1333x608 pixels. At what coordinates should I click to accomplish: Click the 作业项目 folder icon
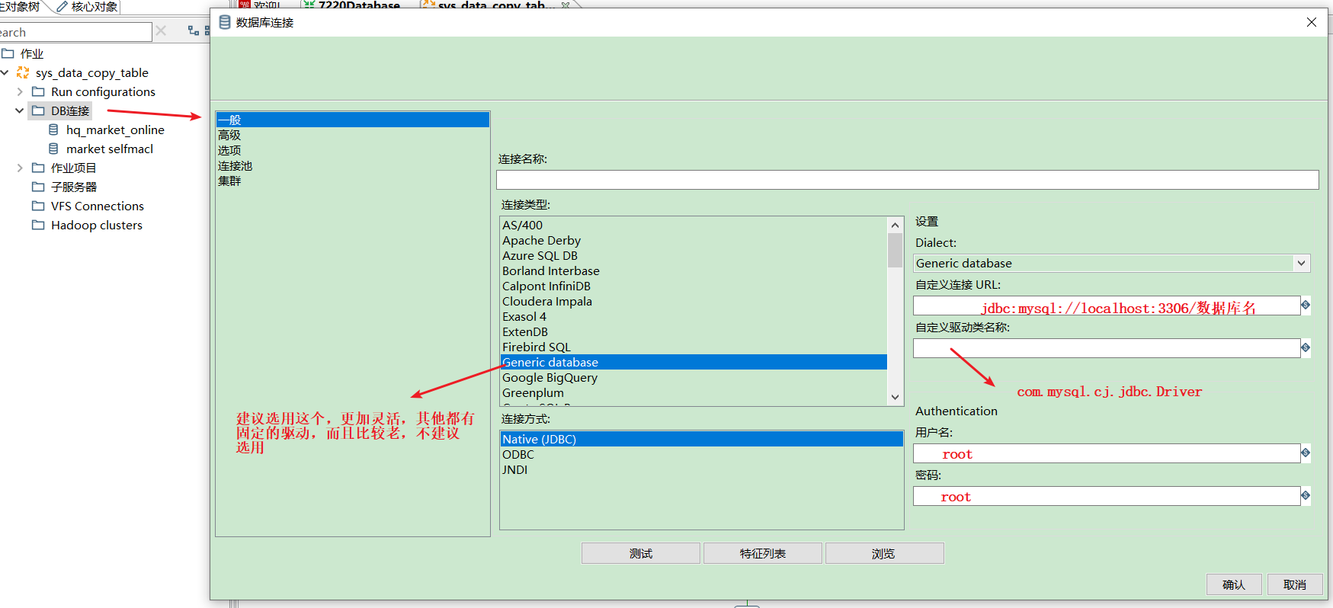[38, 168]
